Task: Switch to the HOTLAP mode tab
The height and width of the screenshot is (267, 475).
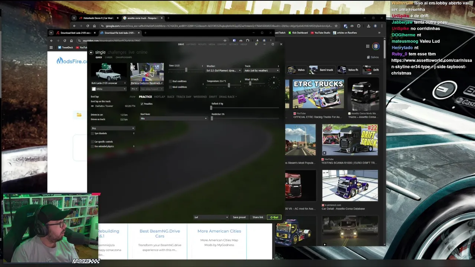Action: click(160, 97)
